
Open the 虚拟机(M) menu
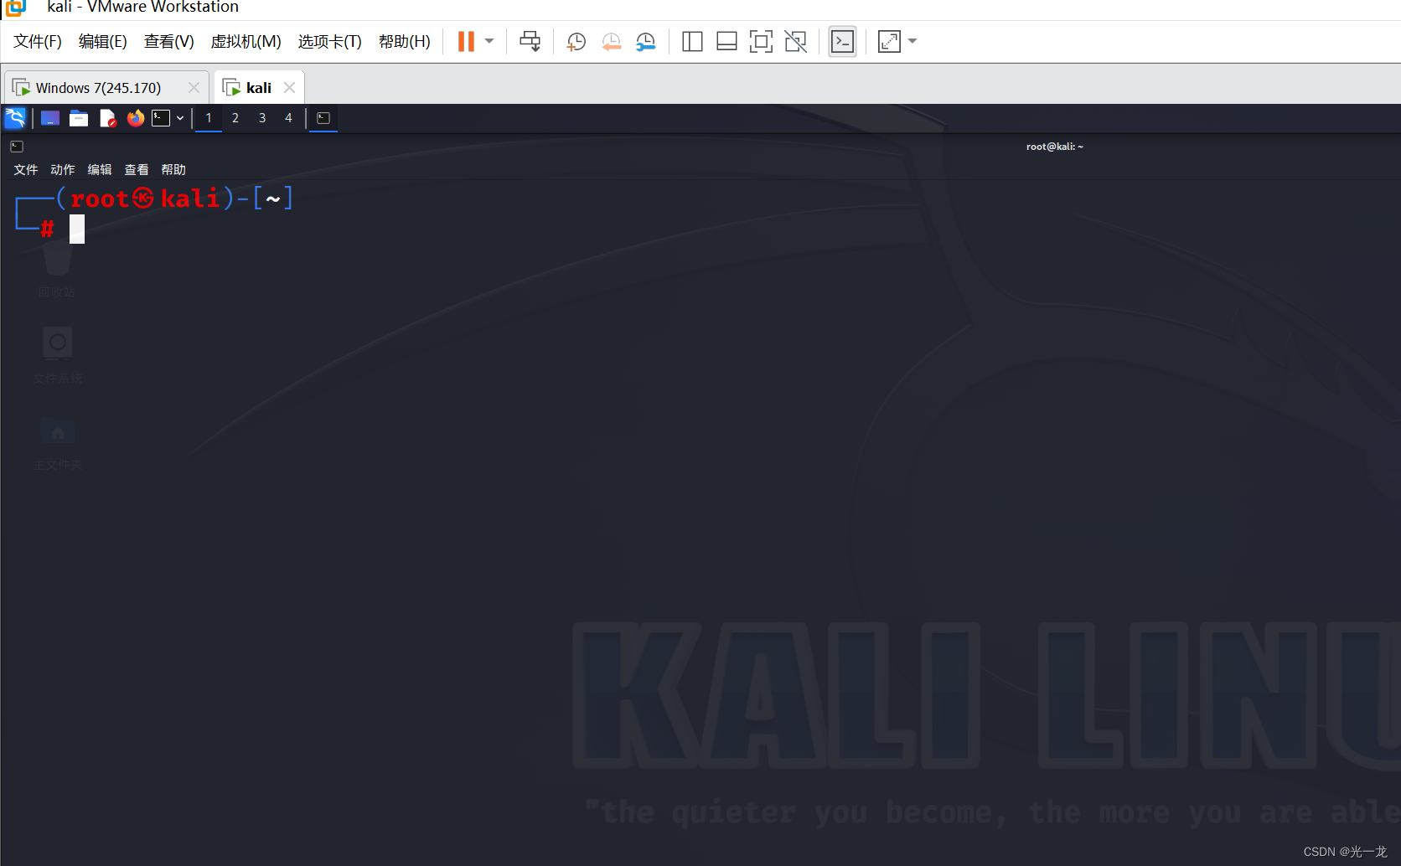click(246, 41)
